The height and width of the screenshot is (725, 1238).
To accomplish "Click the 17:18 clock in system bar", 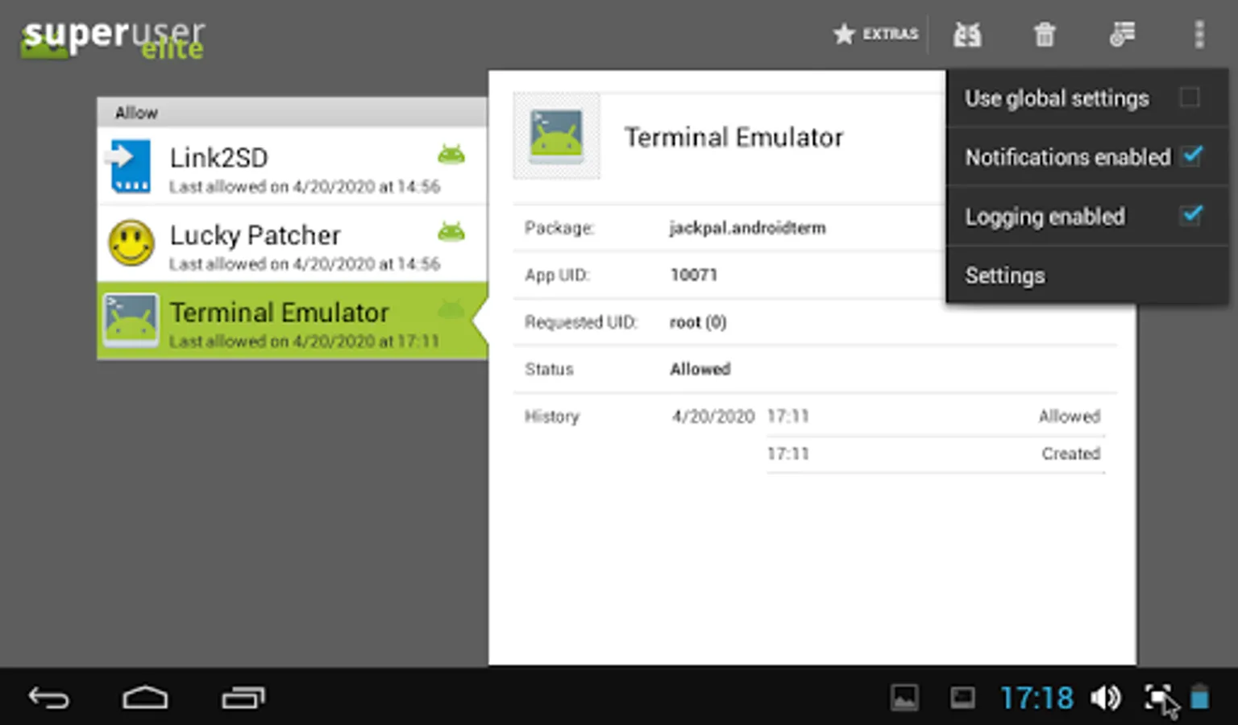I will tap(1037, 698).
